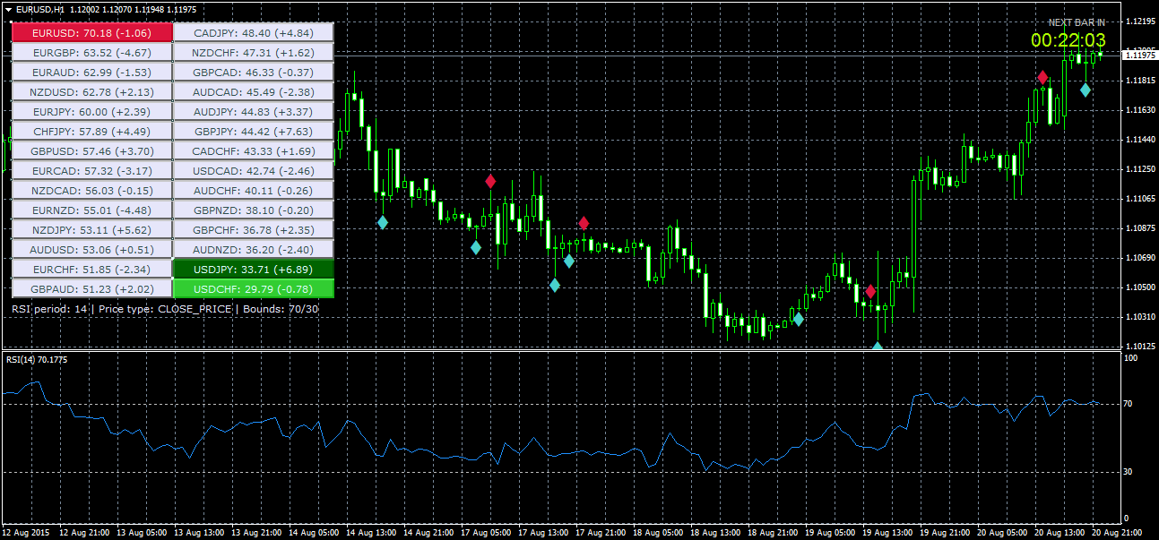This screenshot has width=1159, height=540.
Task: Click the leftmost cyan diamond signal marker
Action: pyautogui.click(x=383, y=222)
